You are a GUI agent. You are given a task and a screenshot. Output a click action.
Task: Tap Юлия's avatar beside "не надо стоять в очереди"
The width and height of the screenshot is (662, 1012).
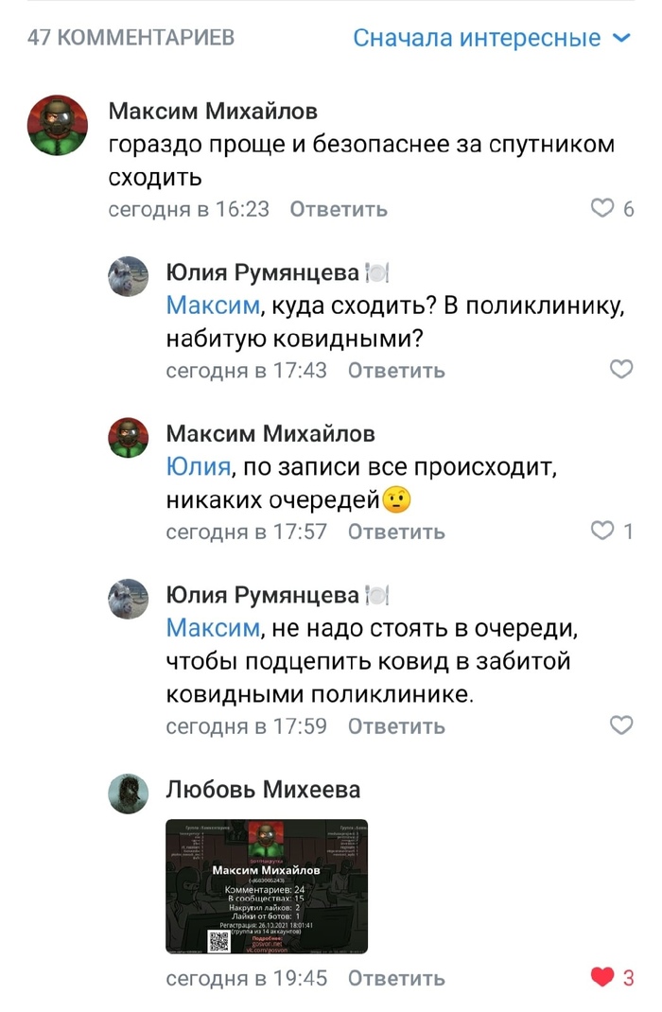click(129, 599)
